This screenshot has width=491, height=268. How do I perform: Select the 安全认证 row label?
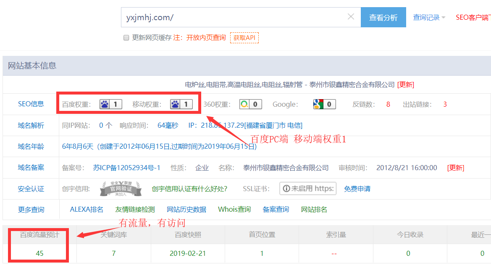[31, 189]
